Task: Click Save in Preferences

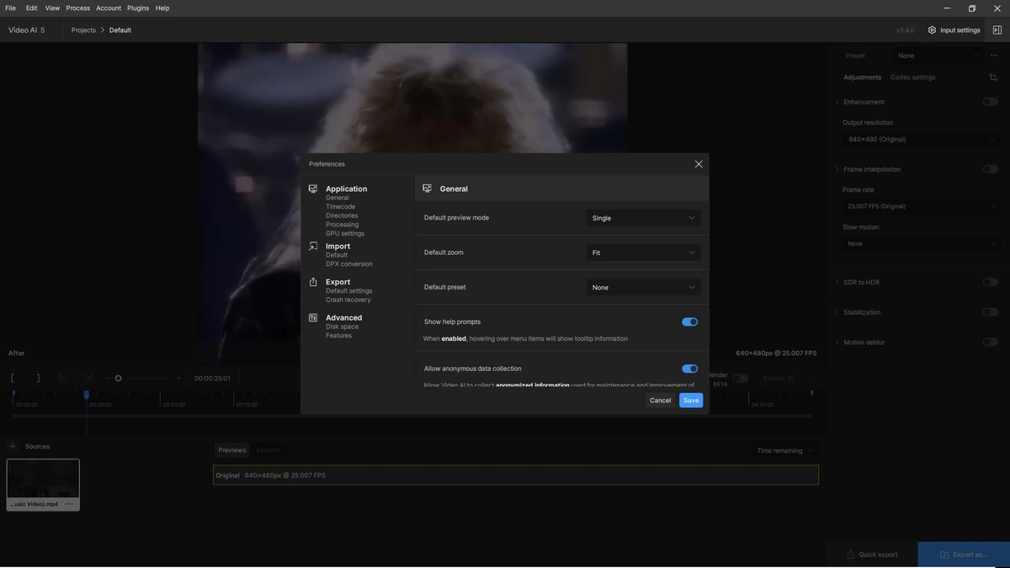Action: click(x=691, y=401)
